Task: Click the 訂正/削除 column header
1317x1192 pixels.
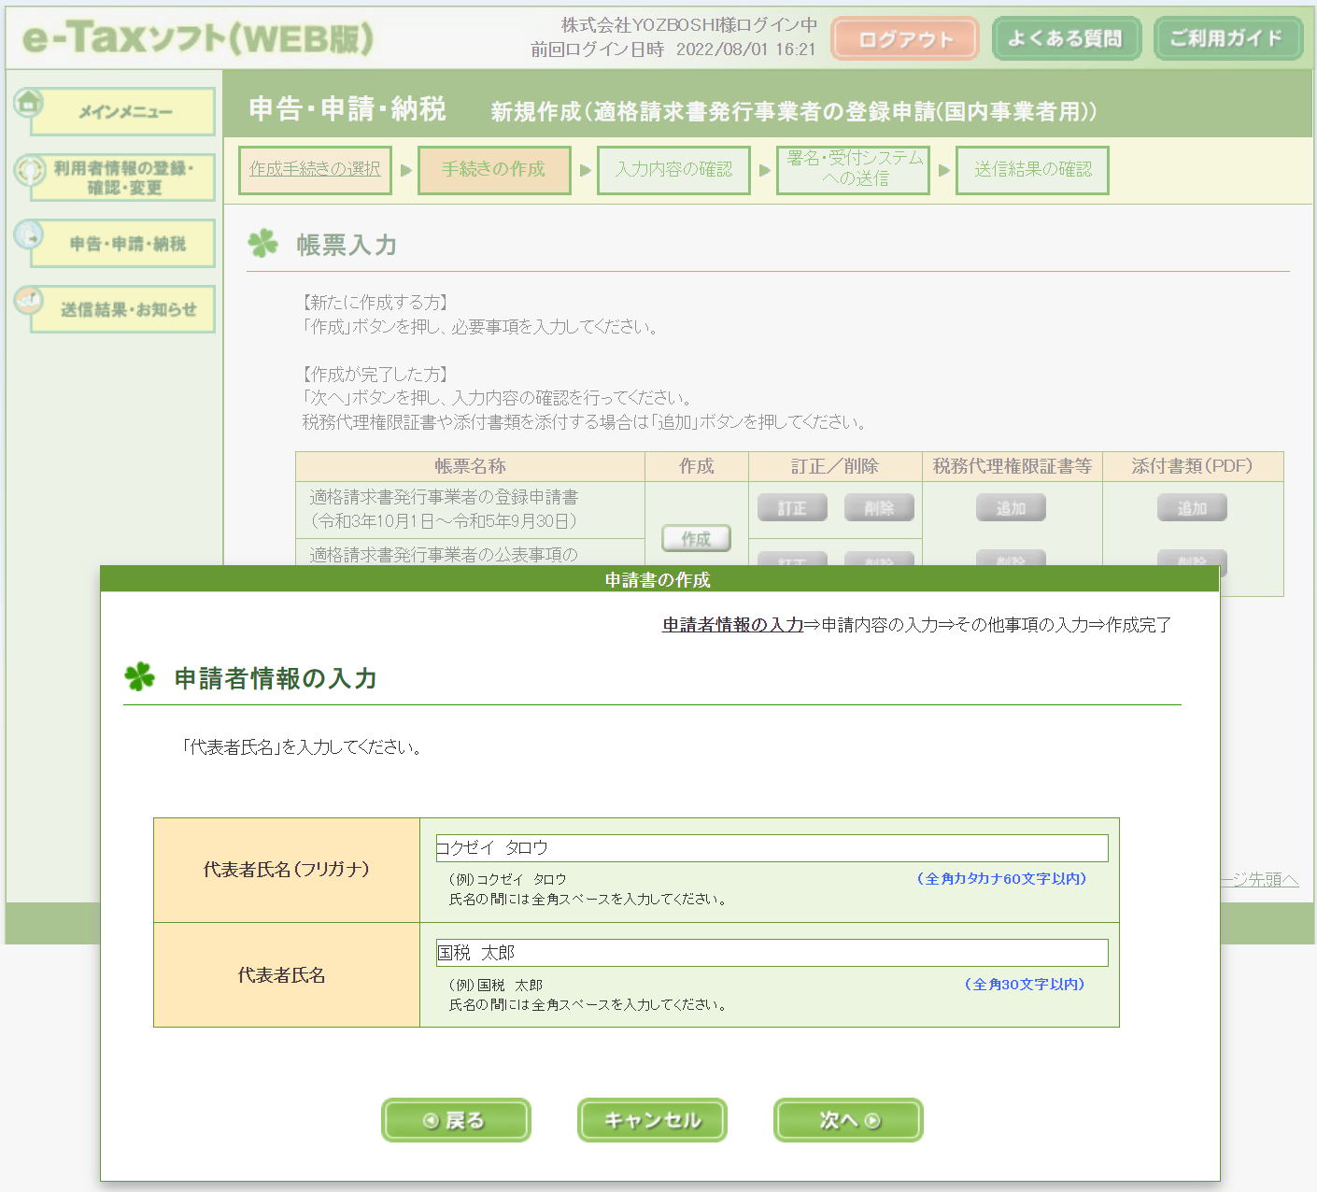Action: 835,466
